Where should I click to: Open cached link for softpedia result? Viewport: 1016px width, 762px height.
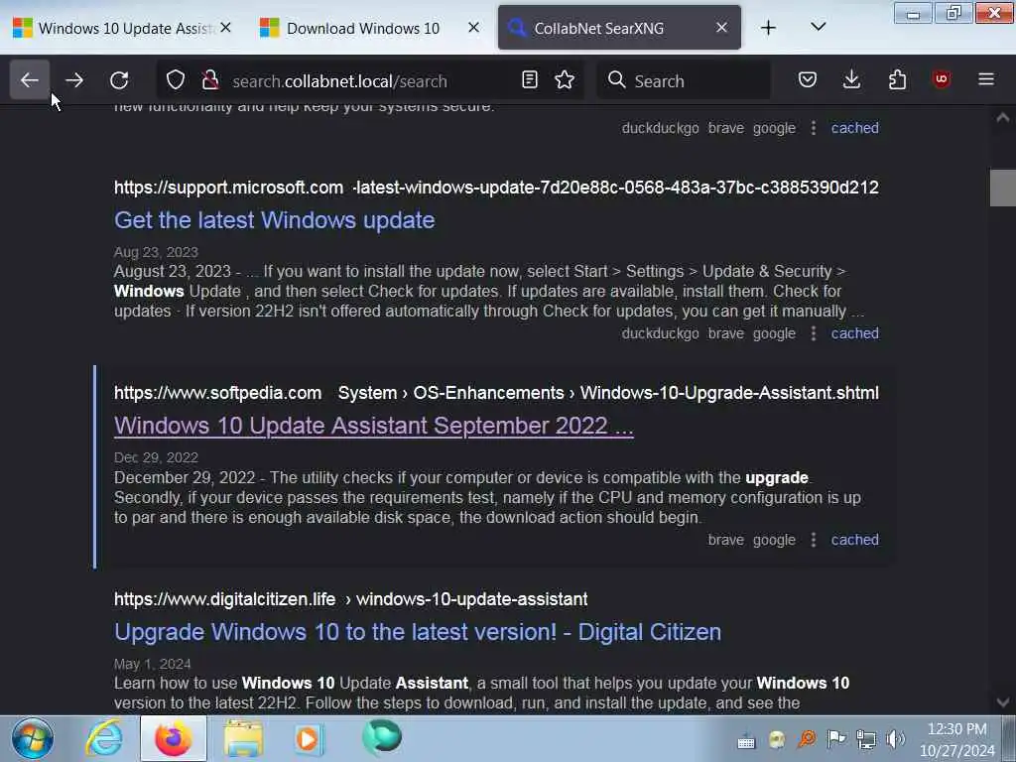(x=854, y=540)
